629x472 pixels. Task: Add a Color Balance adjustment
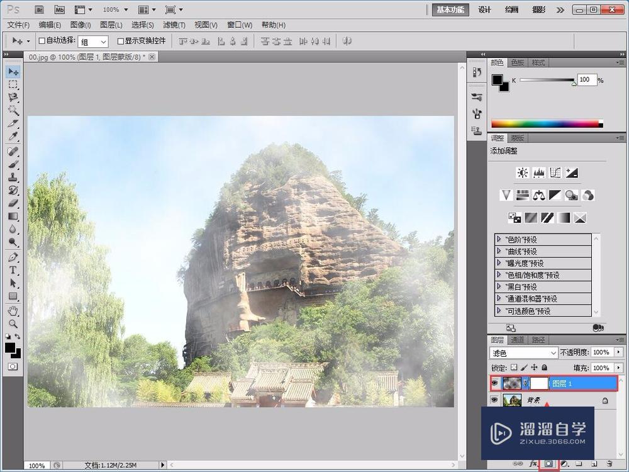pyautogui.click(x=539, y=195)
